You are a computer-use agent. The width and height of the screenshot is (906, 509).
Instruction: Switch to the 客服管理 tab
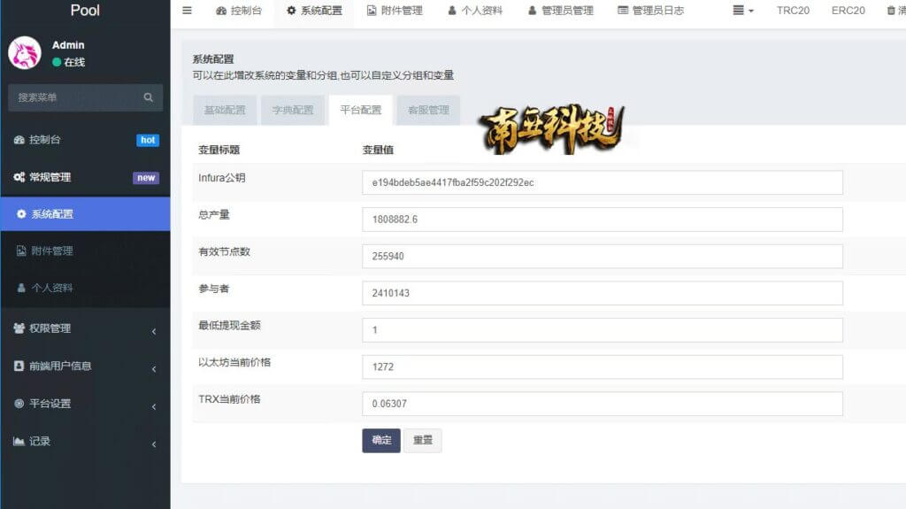[x=428, y=110]
